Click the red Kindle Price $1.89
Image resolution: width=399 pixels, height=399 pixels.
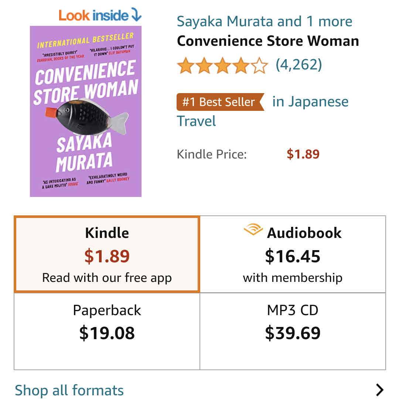point(303,154)
